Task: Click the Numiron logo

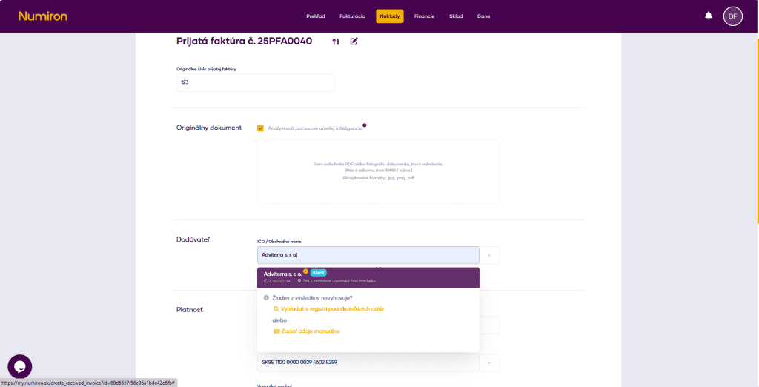Action: pos(44,16)
